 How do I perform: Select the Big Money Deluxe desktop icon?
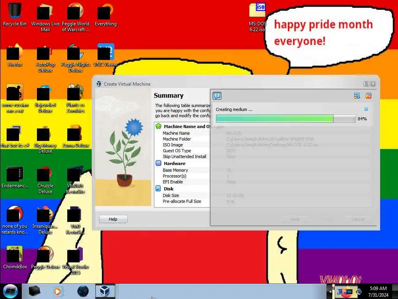45,139
